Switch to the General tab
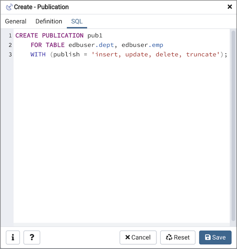Screen dimensions: 237x249 click(x=15, y=21)
